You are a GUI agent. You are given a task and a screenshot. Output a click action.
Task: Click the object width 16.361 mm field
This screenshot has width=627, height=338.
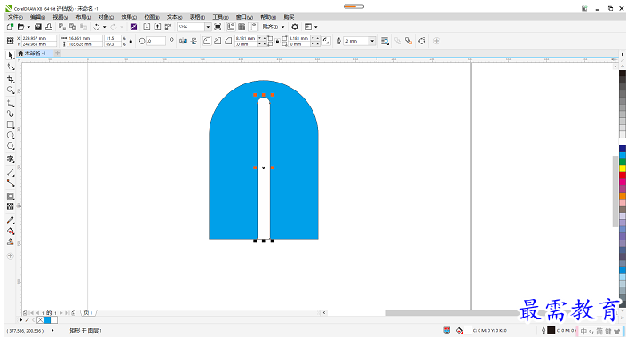pyautogui.click(x=84, y=38)
